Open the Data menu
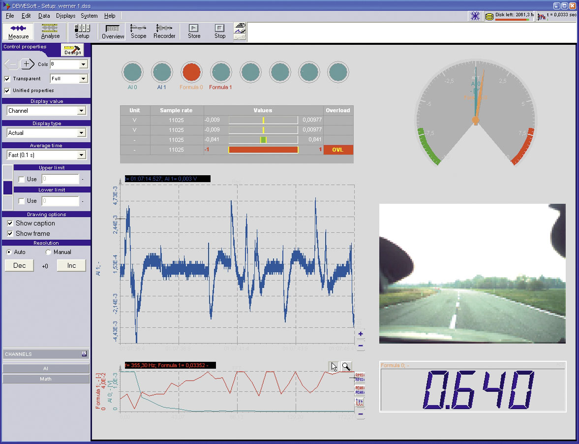This screenshot has width=579, height=444. click(x=44, y=16)
